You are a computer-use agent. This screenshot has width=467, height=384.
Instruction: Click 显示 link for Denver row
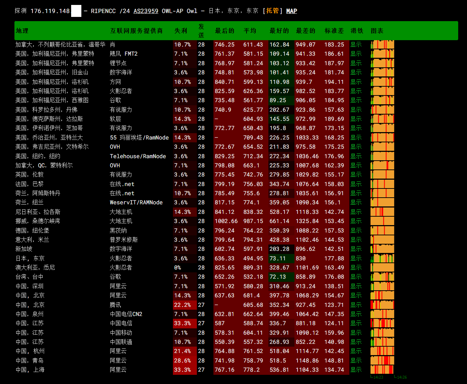356,110
